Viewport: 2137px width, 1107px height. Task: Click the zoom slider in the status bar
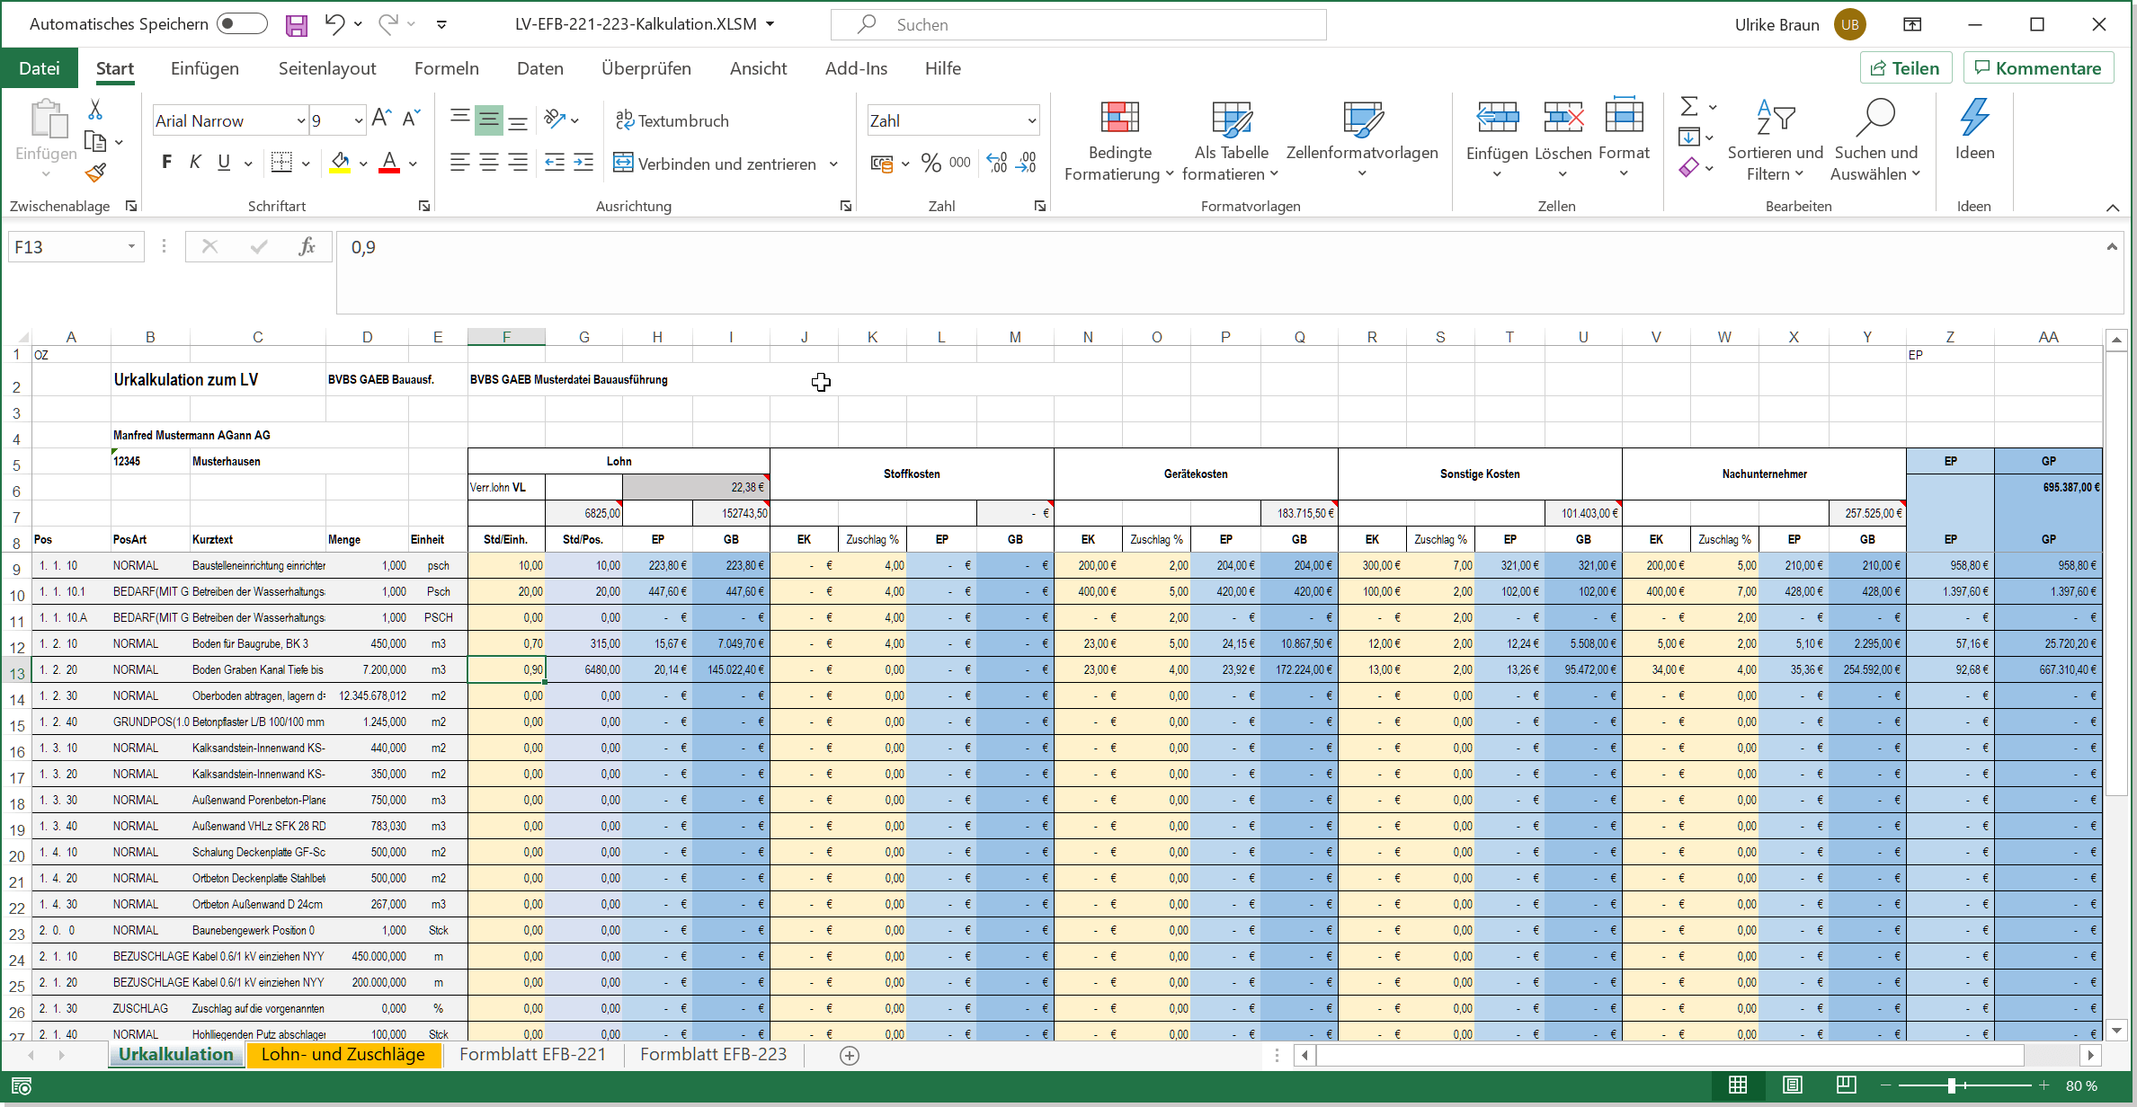(x=1952, y=1085)
